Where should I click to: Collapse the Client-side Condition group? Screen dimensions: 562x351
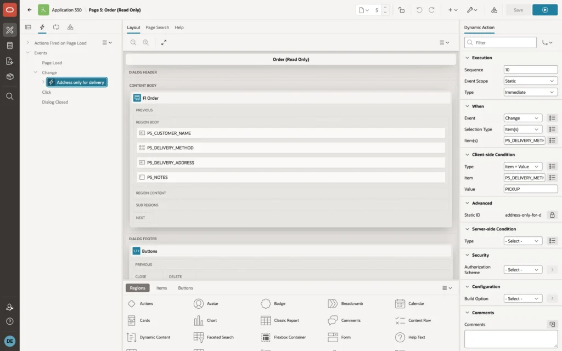tap(467, 155)
